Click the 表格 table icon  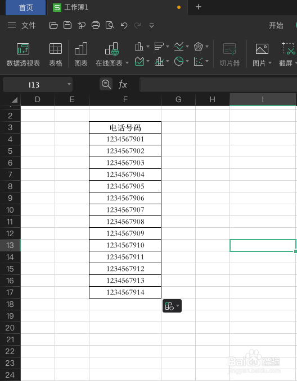click(x=56, y=55)
